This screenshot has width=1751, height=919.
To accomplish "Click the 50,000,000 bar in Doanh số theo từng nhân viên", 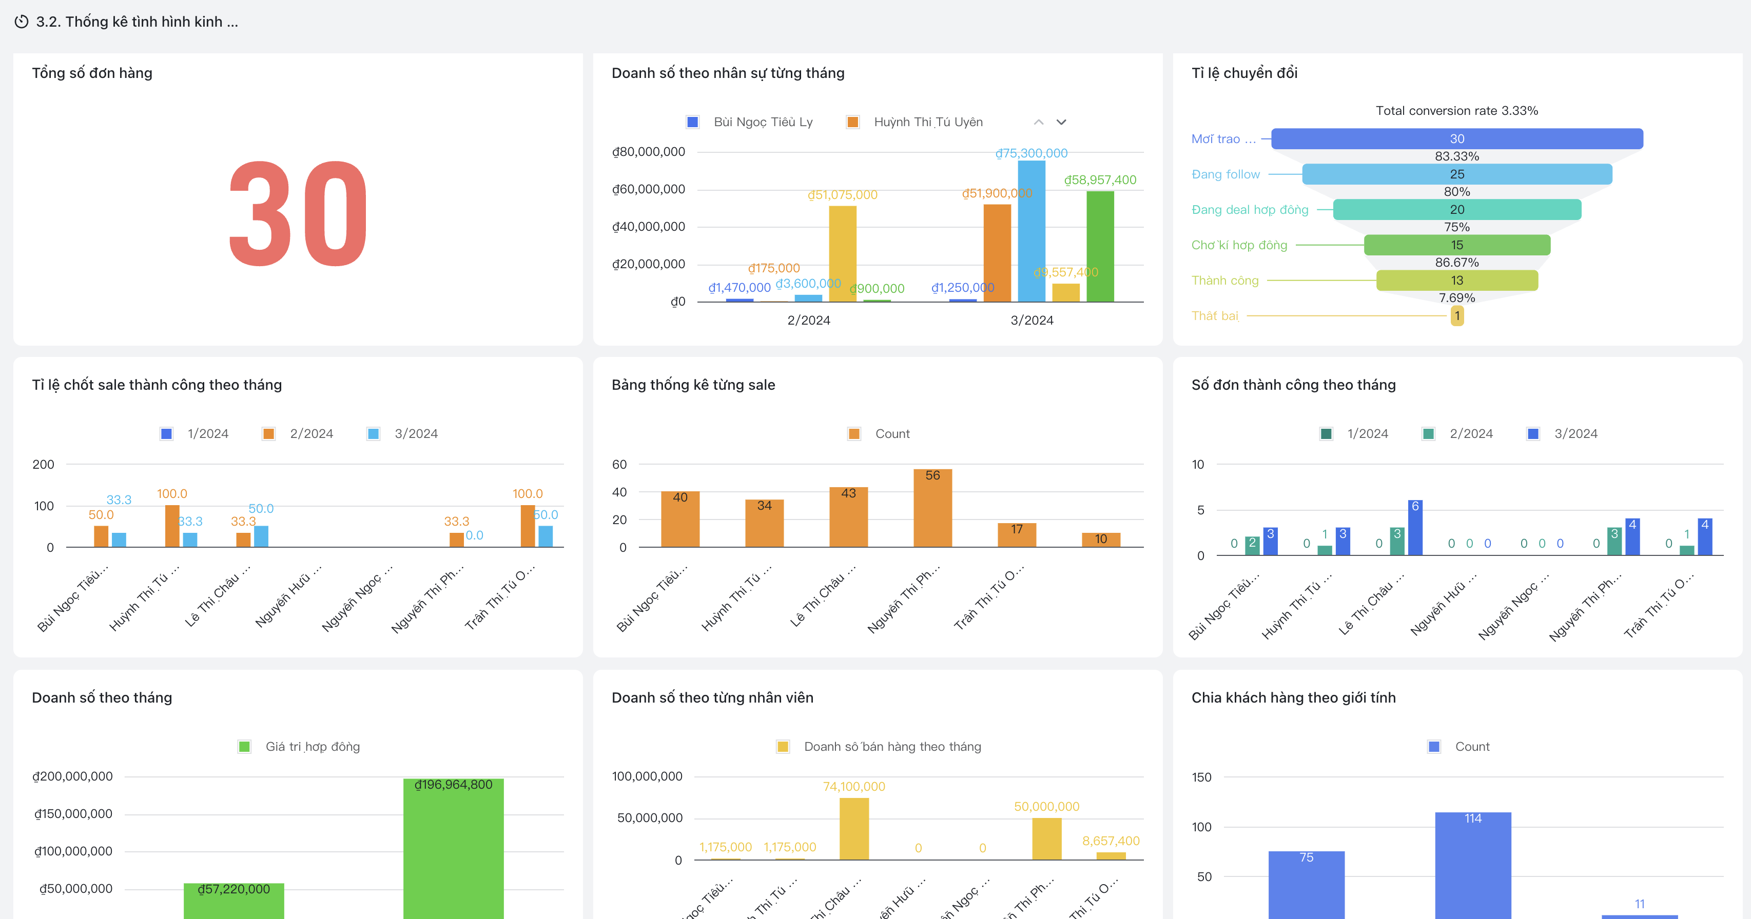I will (1047, 839).
